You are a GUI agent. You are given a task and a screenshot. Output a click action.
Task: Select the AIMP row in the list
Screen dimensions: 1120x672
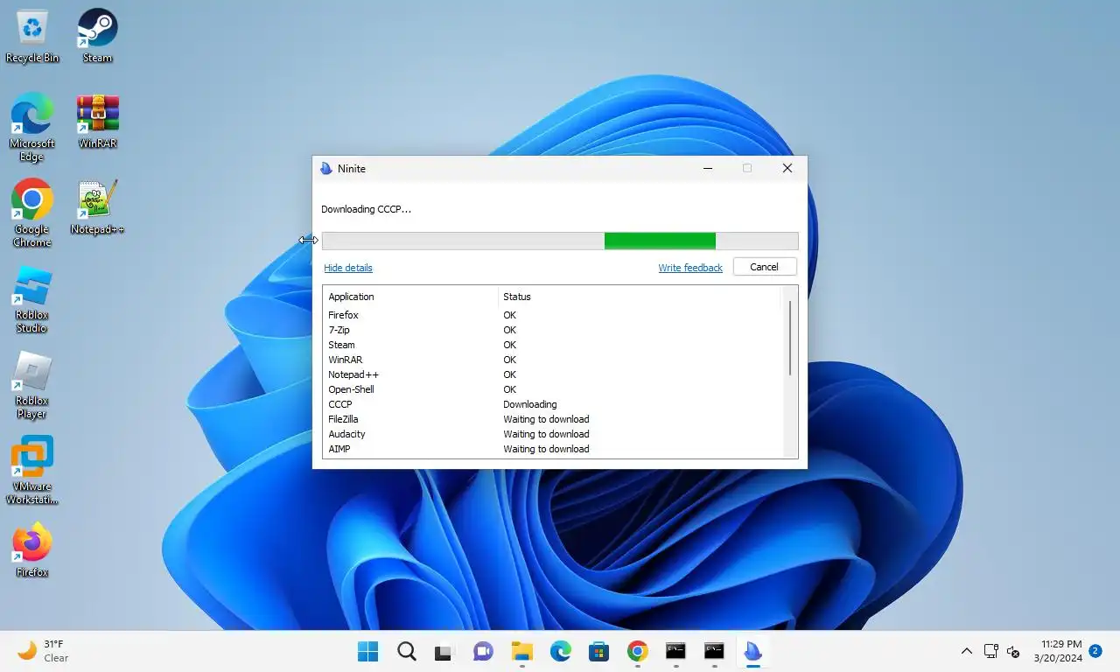(552, 449)
